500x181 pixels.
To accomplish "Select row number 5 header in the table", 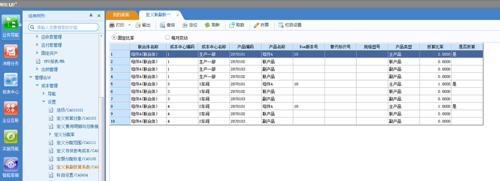I will click(x=120, y=84).
